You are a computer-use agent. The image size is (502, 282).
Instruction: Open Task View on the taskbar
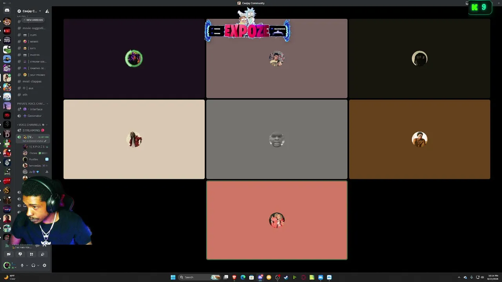(x=226, y=277)
